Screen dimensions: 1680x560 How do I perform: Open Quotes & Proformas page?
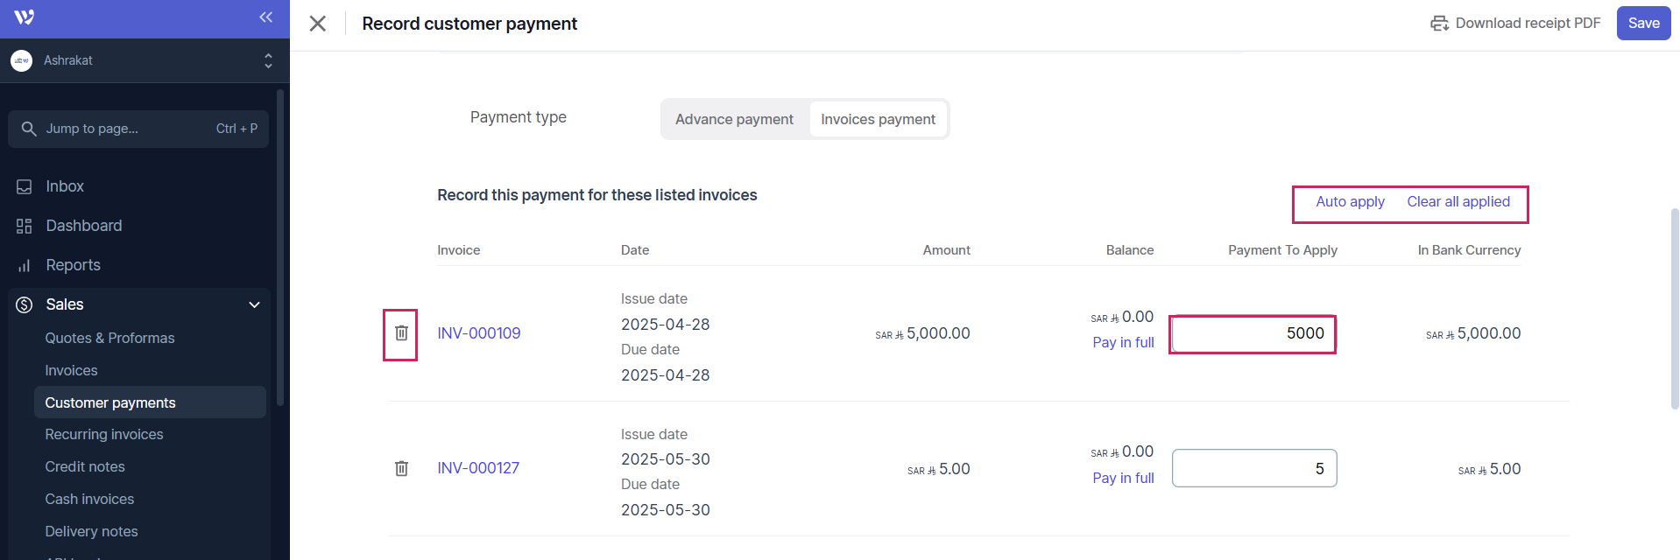point(109,338)
